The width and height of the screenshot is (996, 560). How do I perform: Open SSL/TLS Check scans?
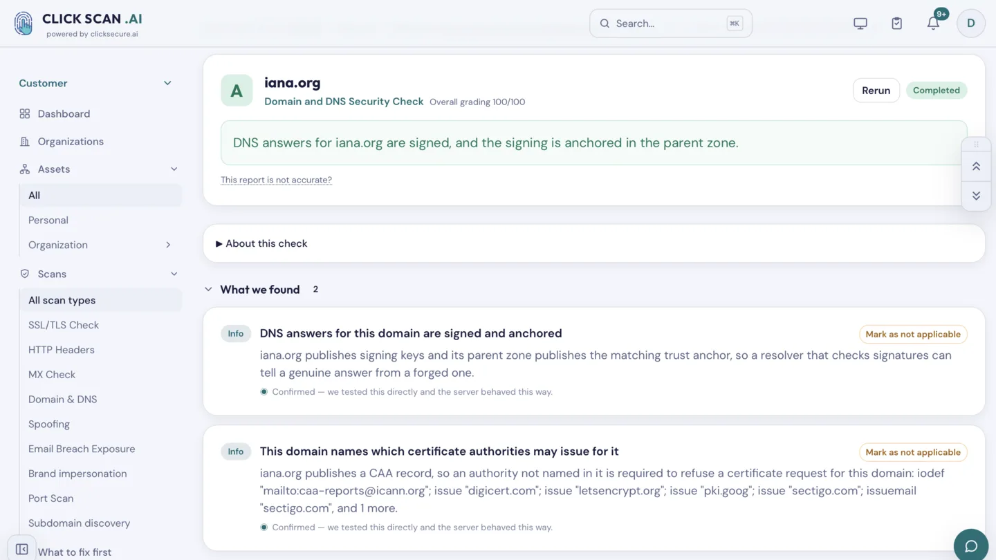pos(64,326)
